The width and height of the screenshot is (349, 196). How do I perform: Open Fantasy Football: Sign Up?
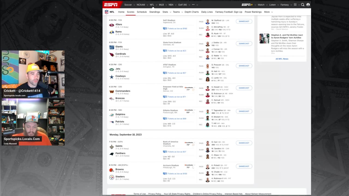tap(229, 12)
